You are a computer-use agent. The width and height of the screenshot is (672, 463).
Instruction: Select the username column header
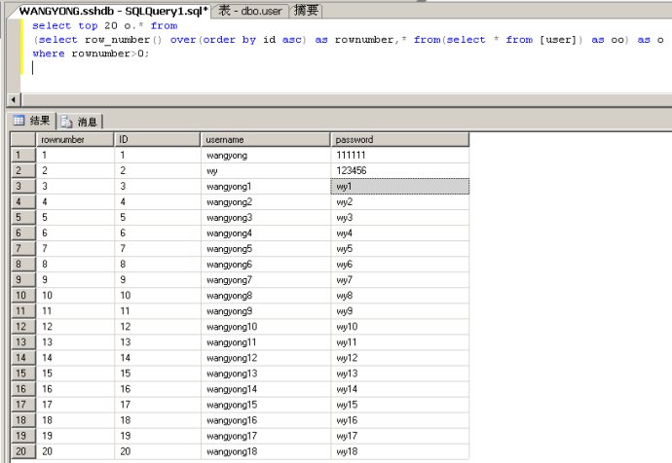pos(265,139)
